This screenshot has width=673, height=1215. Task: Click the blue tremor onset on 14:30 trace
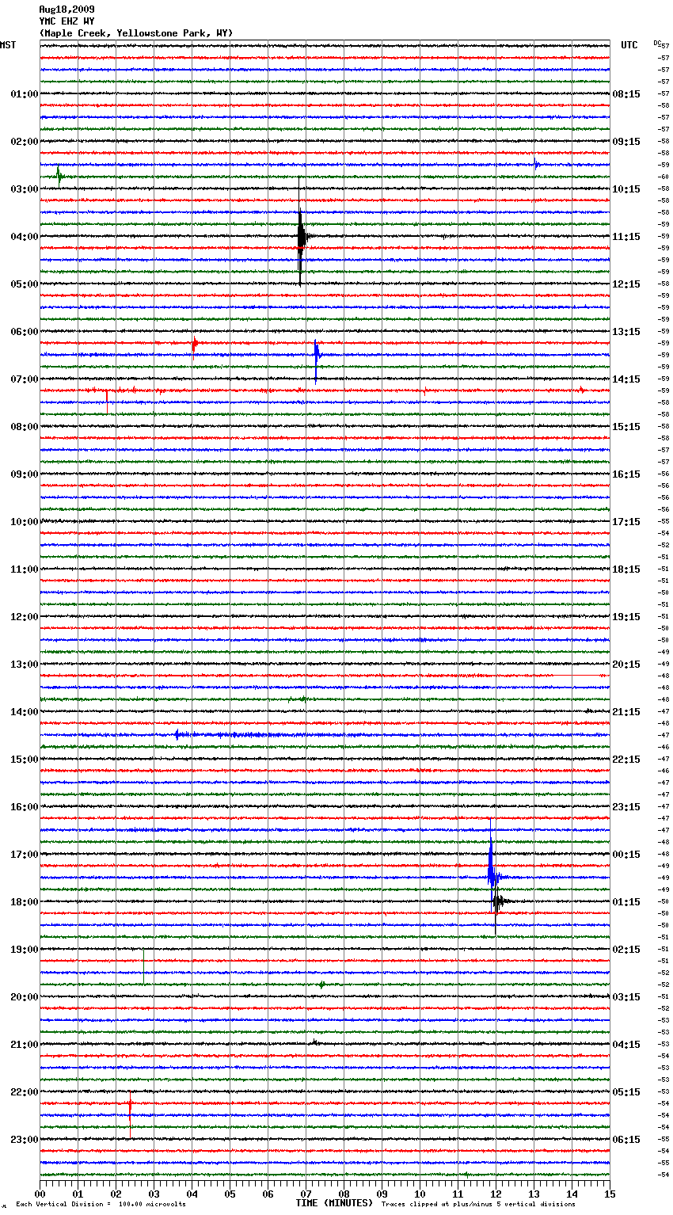click(x=177, y=735)
